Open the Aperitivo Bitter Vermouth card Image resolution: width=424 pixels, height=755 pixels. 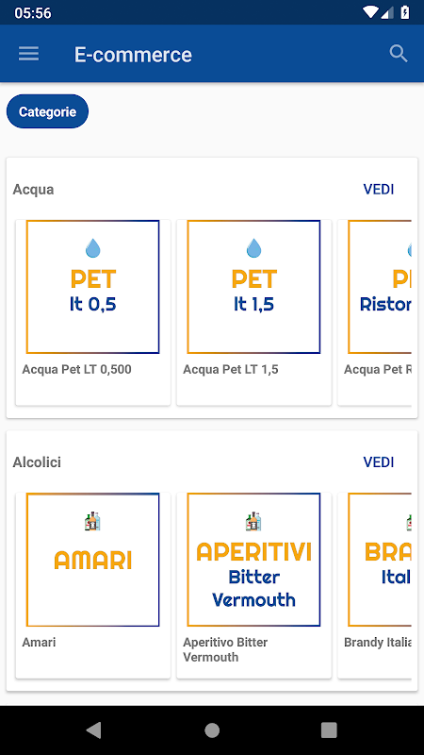click(253, 585)
